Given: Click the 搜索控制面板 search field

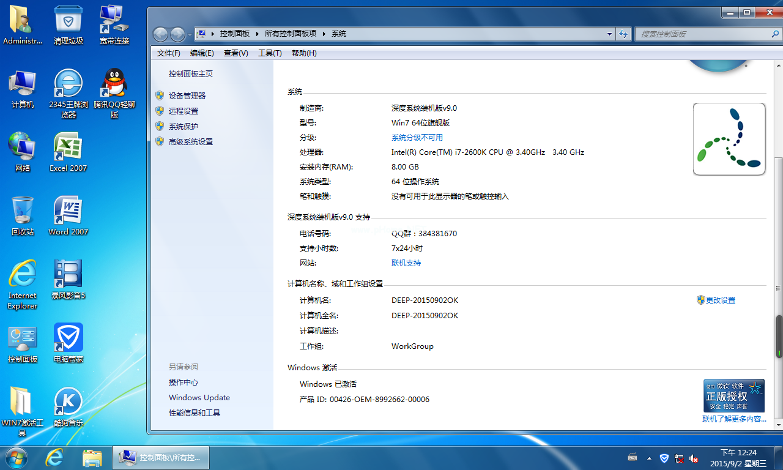Looking at the screenshot, I should coord(703,34).
